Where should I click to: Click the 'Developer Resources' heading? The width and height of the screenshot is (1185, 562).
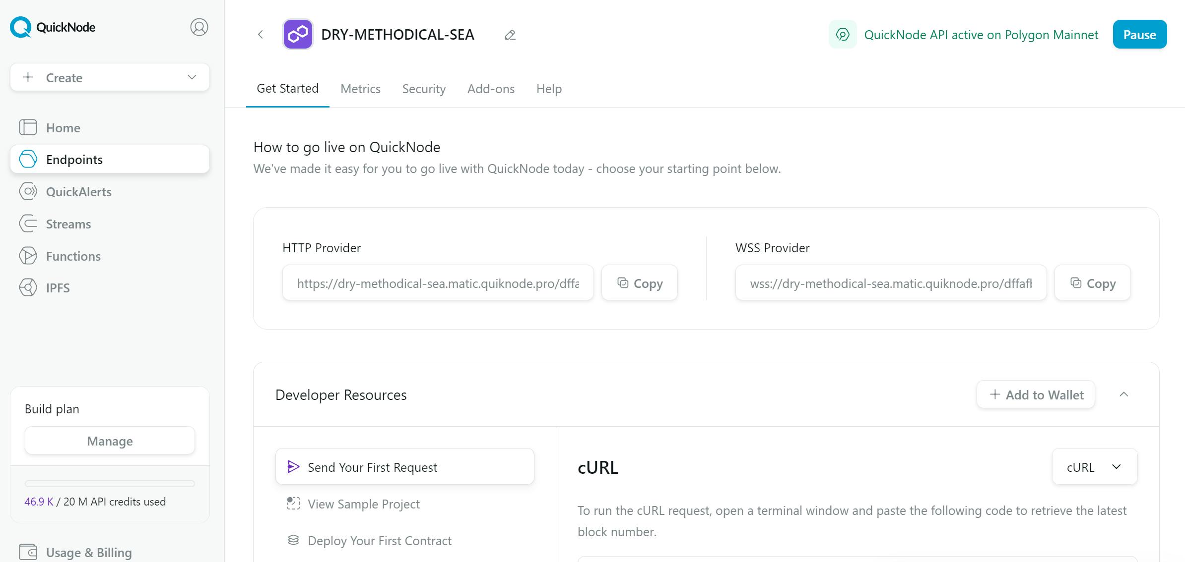(341, 395)
